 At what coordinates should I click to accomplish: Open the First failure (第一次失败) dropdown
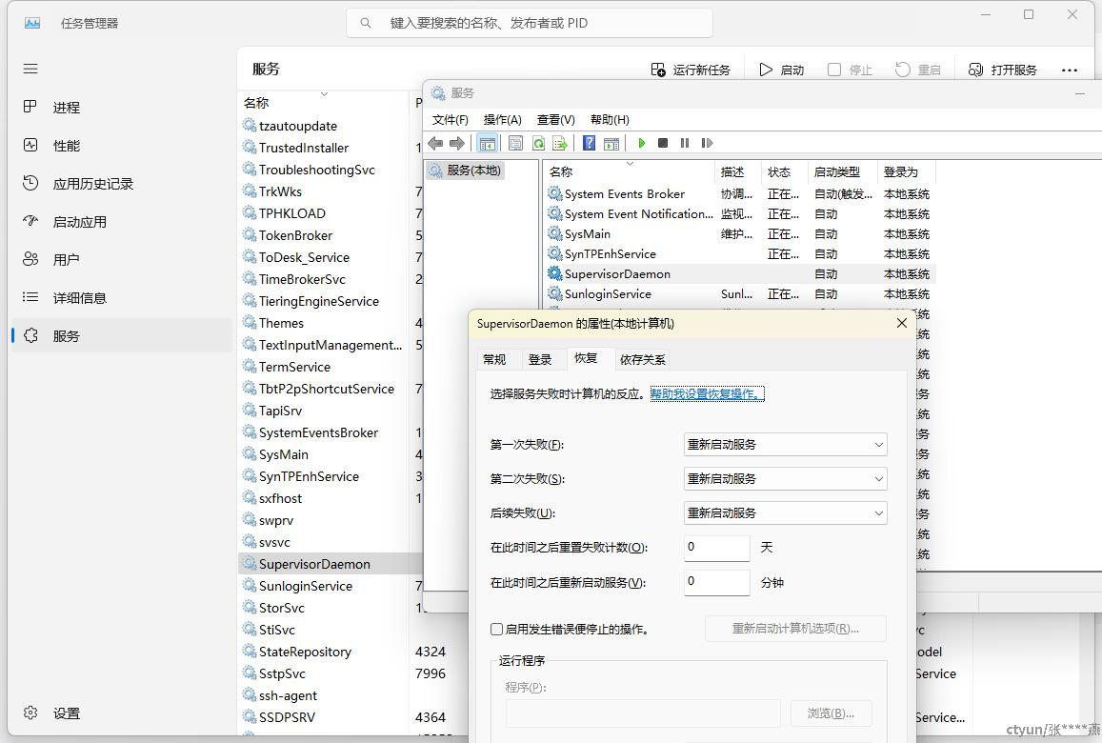(x=785, y=444)
